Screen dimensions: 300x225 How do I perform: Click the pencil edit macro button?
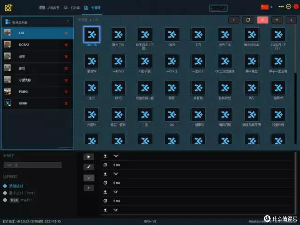point(89,167)
